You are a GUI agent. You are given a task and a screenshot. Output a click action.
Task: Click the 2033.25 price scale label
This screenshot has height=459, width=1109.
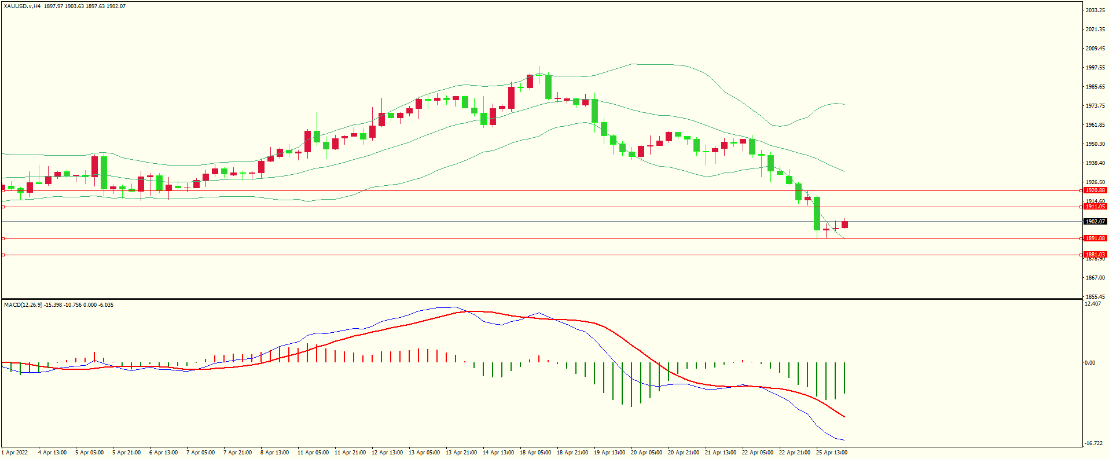point(1095,10)
